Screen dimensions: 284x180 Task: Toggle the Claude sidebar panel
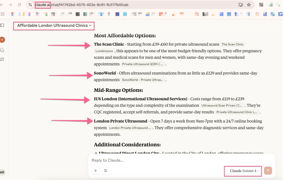point(2,25)
